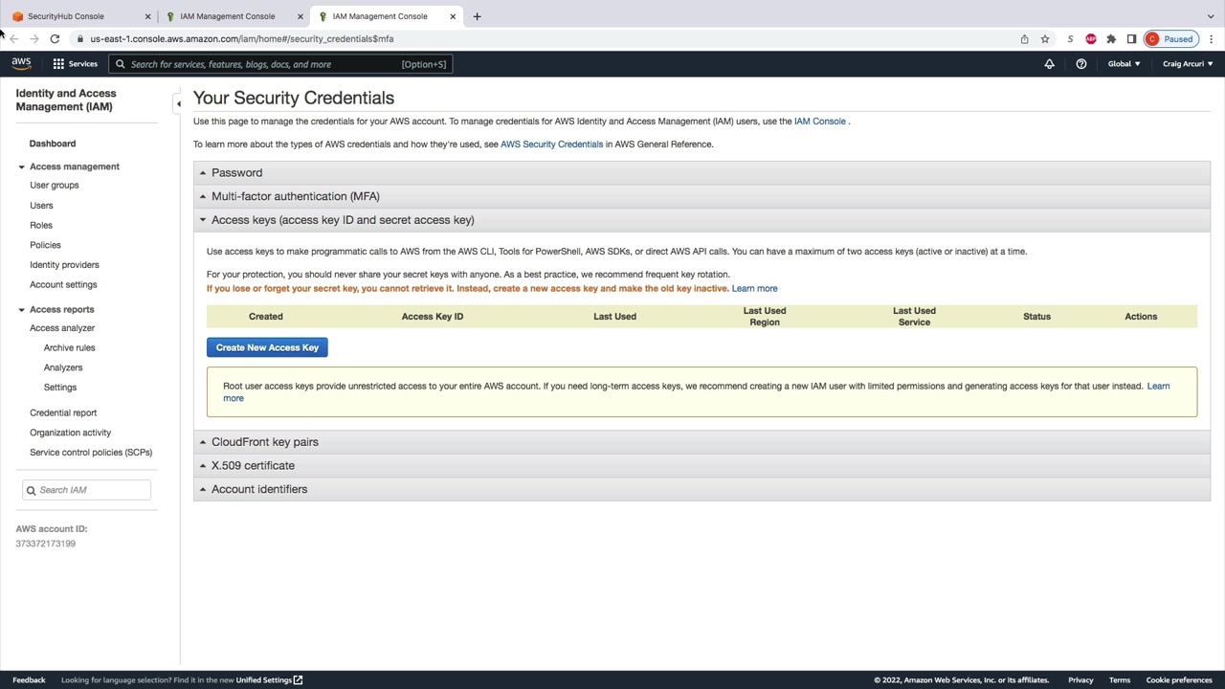This screenshot has width=1225, height=689.
Task: Click Learn more after the secret key warning
Action: 754,289
